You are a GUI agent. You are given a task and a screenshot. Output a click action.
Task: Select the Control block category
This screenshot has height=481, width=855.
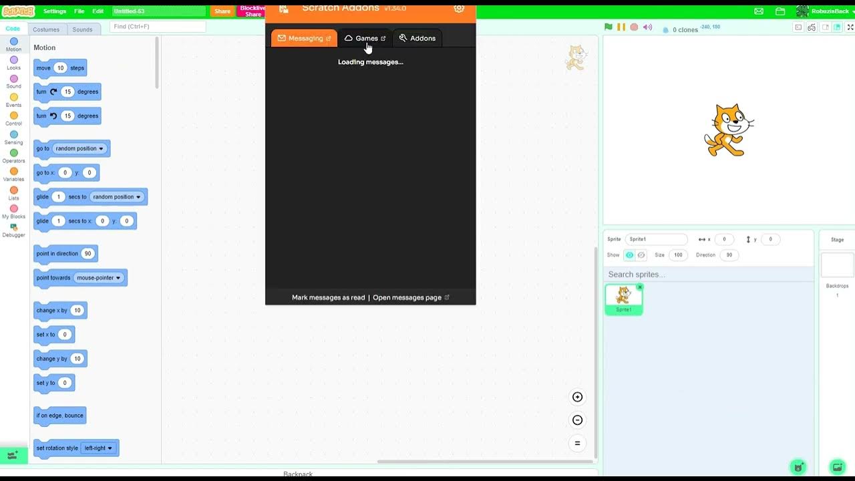click(13, 119)
